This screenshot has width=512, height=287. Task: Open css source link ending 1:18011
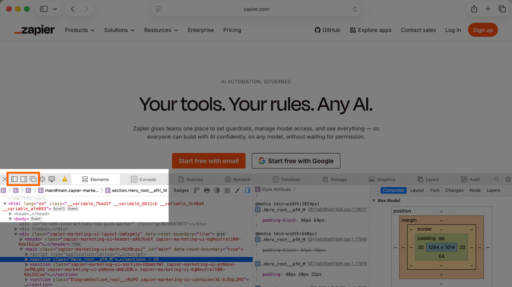pos(337,209)
